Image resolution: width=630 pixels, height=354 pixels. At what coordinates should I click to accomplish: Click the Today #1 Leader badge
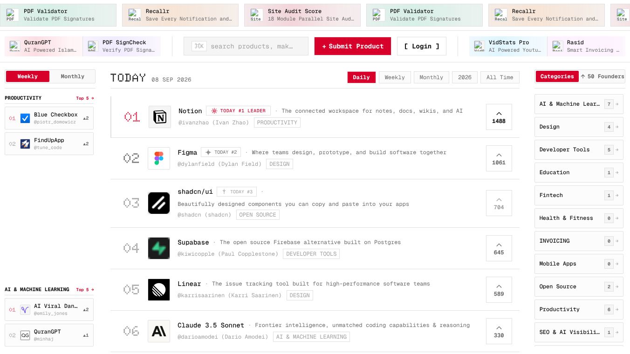[x=239, y=111]
